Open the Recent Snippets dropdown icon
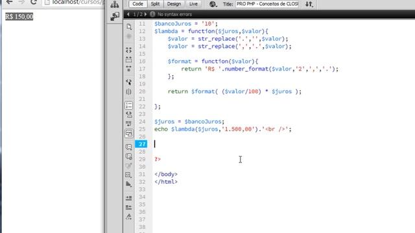This screenshot has height=233, width=415. [x=129, y=175]
